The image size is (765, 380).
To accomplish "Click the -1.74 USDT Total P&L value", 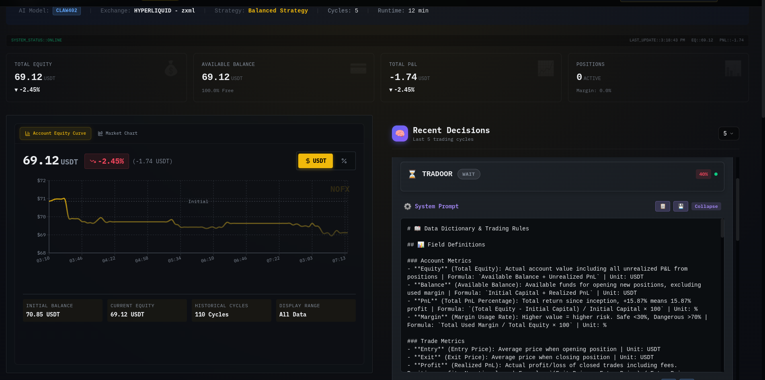I will (410, 77).
